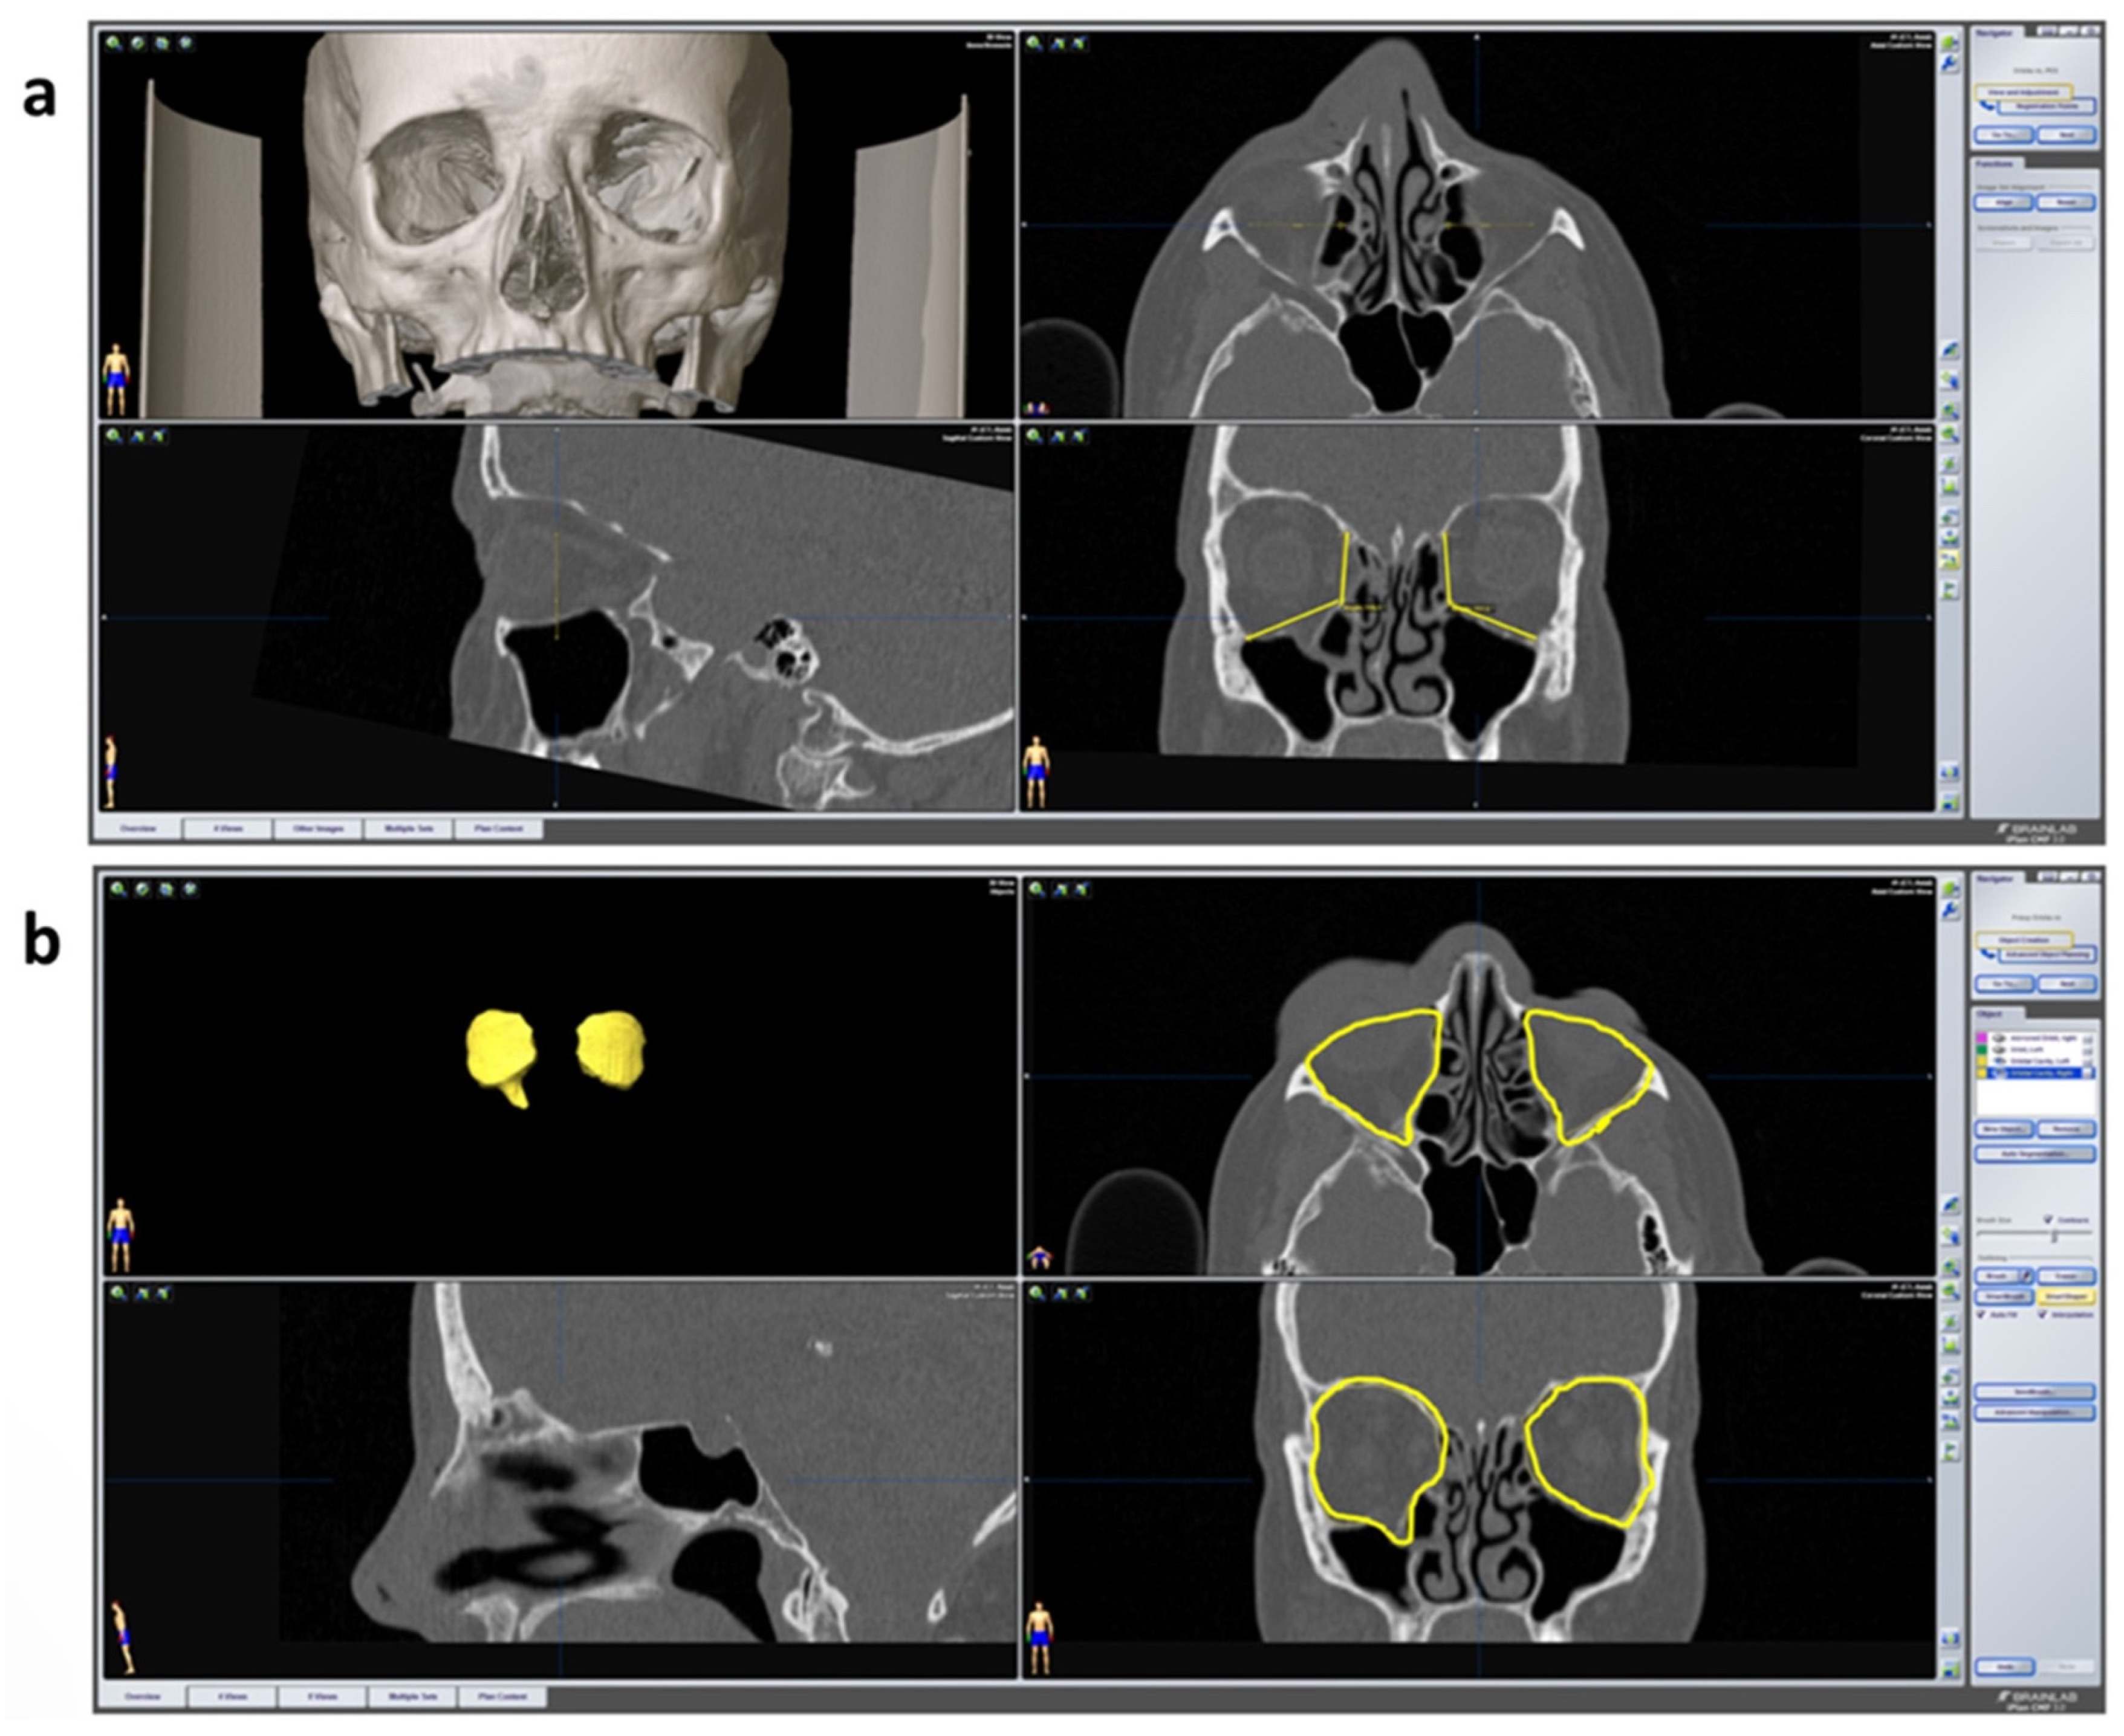Screen dimensions: 2124x1736
Task: Open the Go To... list in upper Navigator
Action: pos(2003,134)
